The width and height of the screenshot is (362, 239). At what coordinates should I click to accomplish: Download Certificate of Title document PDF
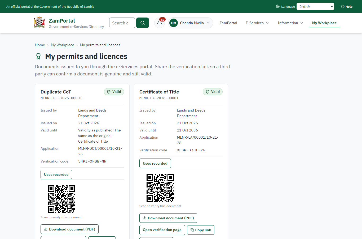[168, 218]
